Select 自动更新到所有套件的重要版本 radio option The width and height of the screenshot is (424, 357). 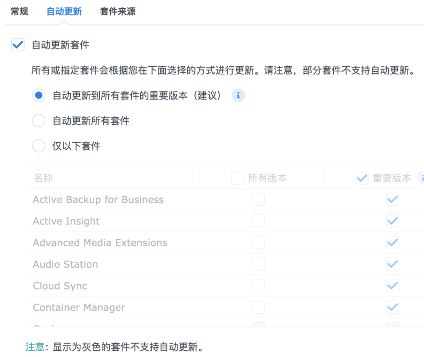pyautogui.click(x=39, y=95)
